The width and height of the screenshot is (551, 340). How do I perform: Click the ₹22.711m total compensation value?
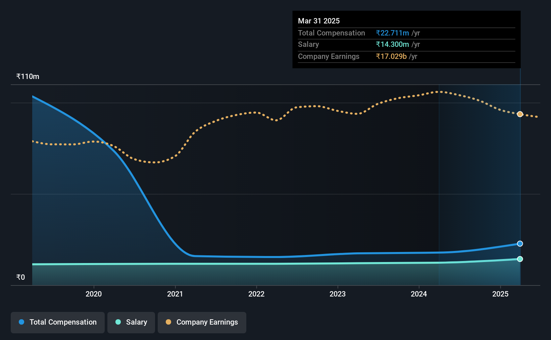coord(392,33)
